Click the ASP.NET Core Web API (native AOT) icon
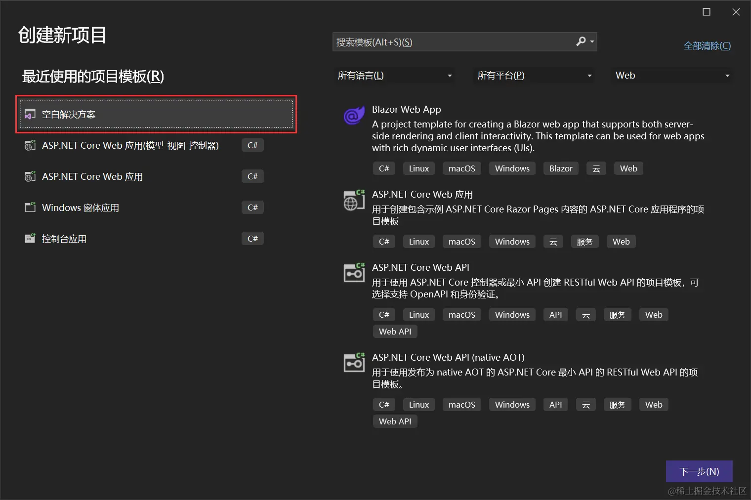Viewport: 751px width, 500px height. tap(354, 363)
